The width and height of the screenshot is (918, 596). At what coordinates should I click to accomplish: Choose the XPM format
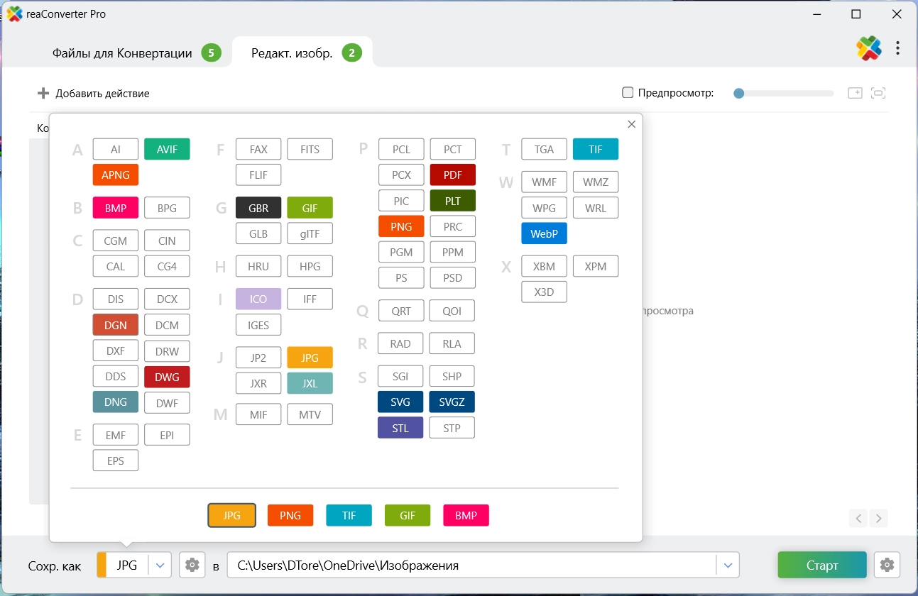596,266
